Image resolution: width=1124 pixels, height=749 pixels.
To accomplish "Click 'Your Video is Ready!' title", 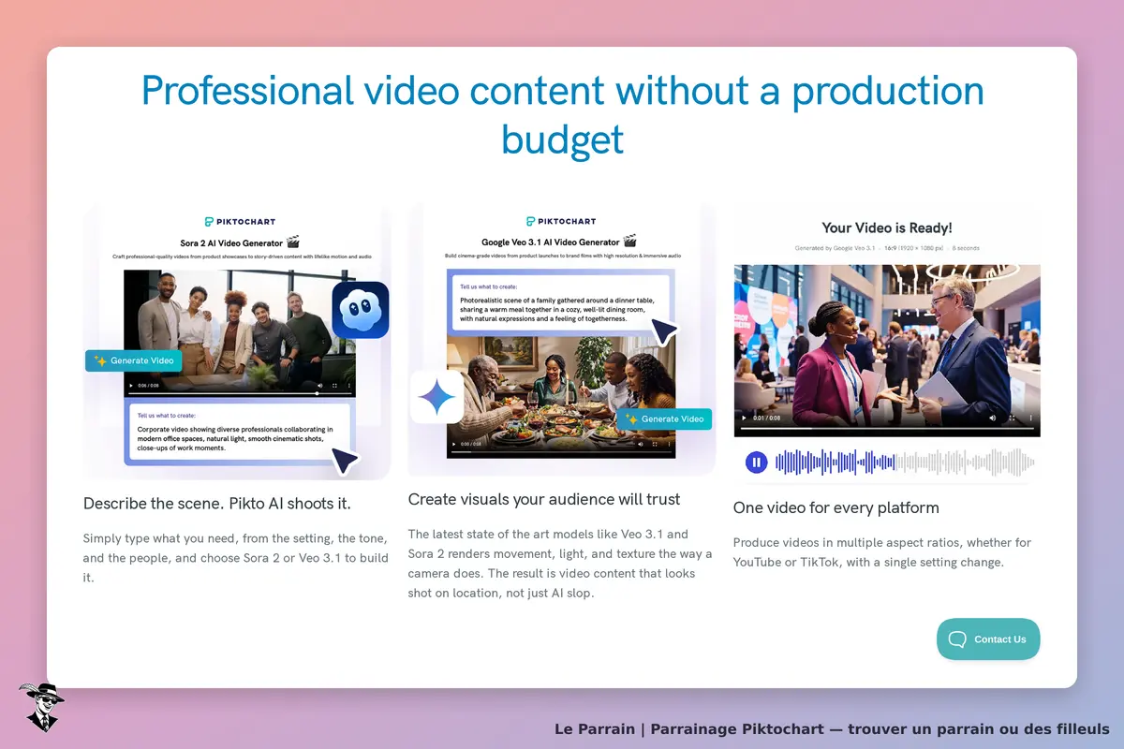I will (x=887, y=228).
